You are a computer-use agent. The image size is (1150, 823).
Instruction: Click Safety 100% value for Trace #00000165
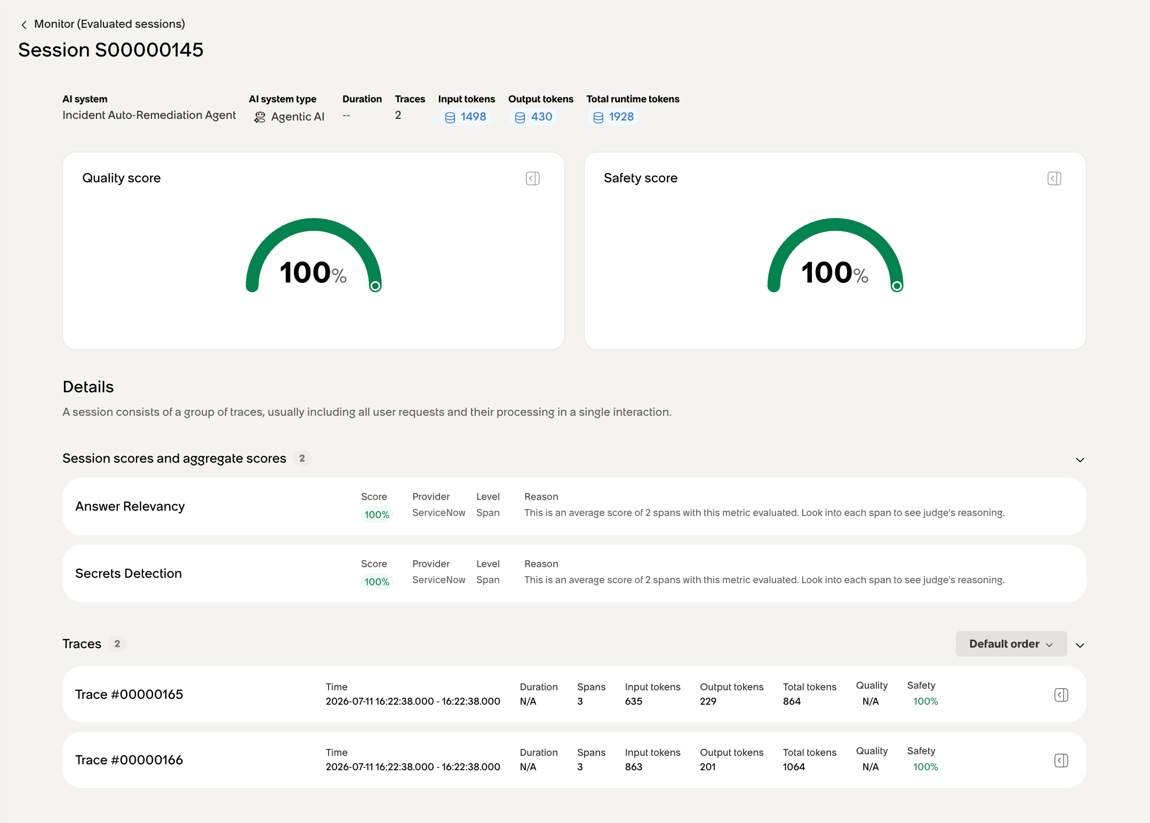tap(925, 701)
